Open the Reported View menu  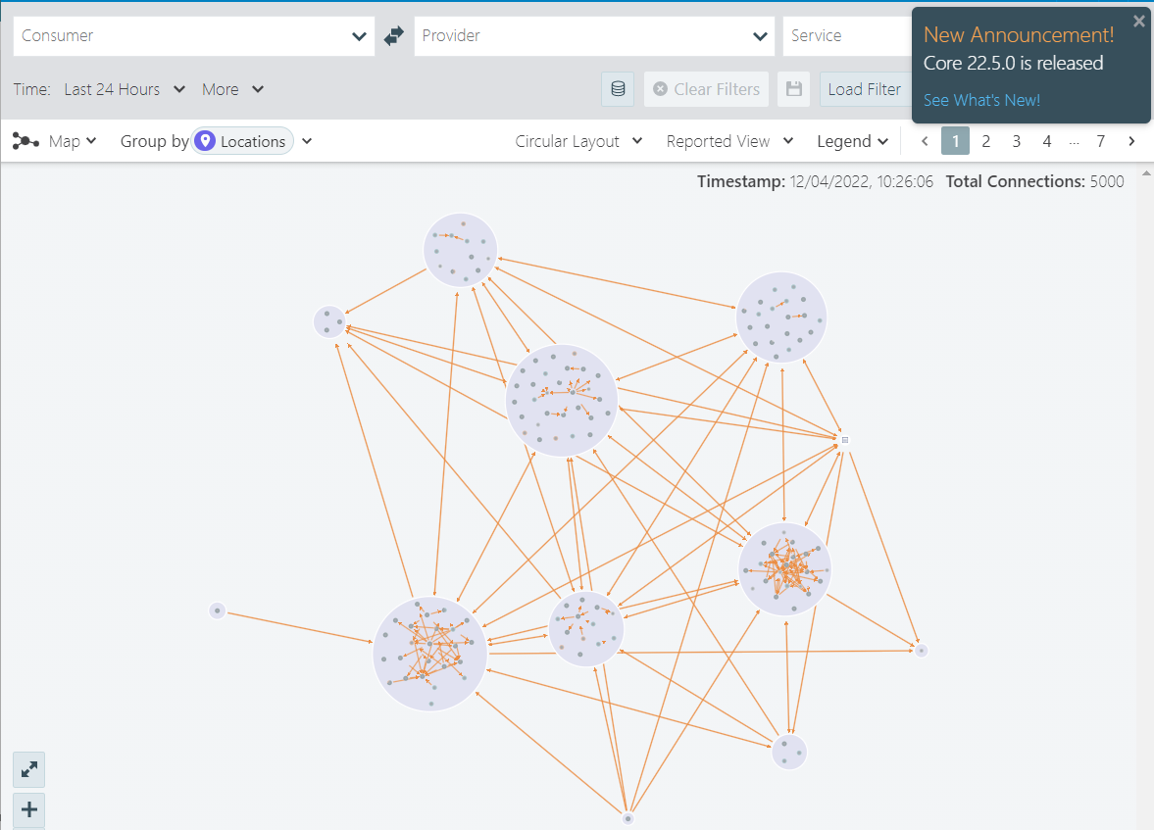[x=729, y=141]
